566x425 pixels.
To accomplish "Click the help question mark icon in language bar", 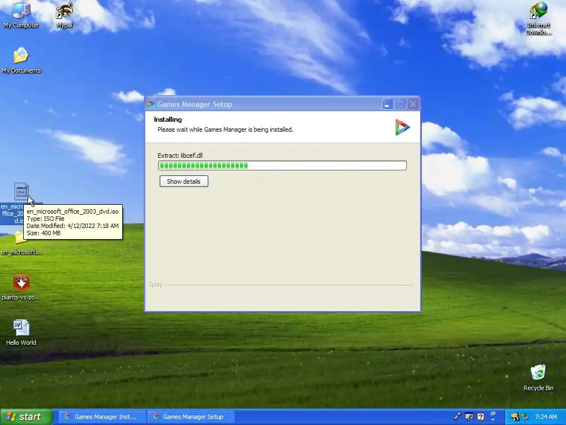I will point(480,417).
